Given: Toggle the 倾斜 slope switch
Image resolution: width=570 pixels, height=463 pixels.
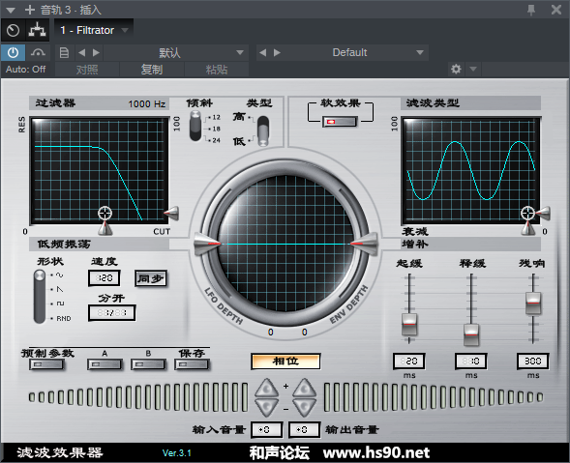Looking at the screenshot, I should (195, 126).
